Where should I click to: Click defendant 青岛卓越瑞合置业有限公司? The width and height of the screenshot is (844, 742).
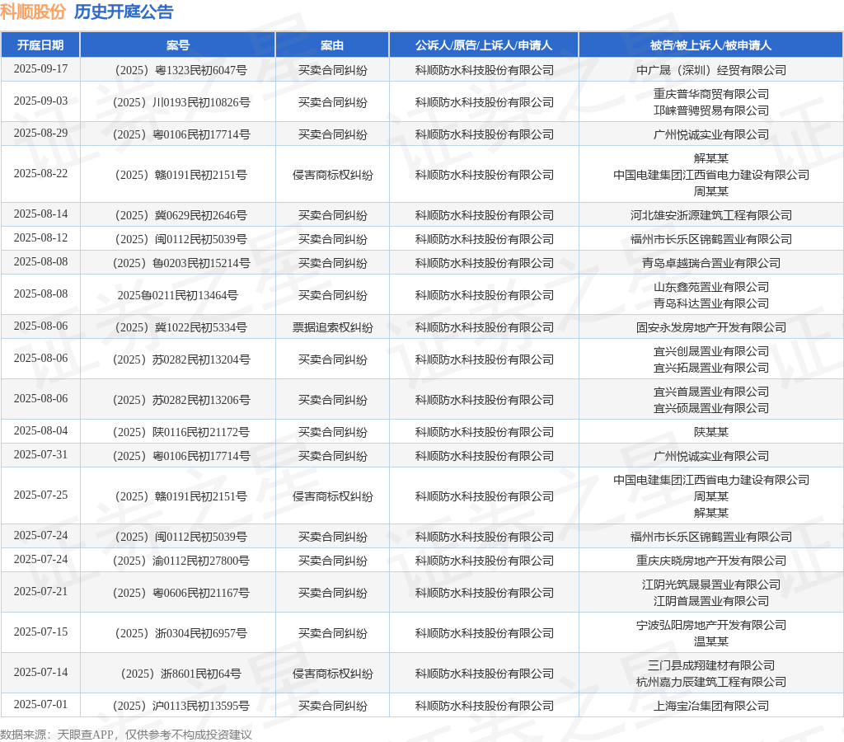(x=711, y=263)
